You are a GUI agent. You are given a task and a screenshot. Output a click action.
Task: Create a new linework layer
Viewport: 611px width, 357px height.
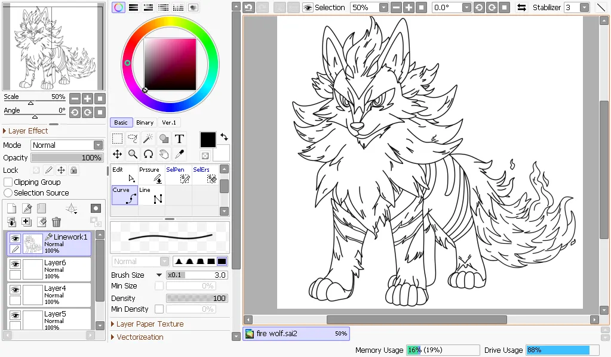[x=27, y=209]
